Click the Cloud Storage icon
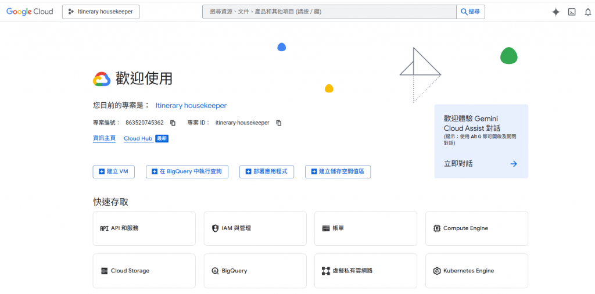This screenshot has height=294, width=595. point(105,271)
